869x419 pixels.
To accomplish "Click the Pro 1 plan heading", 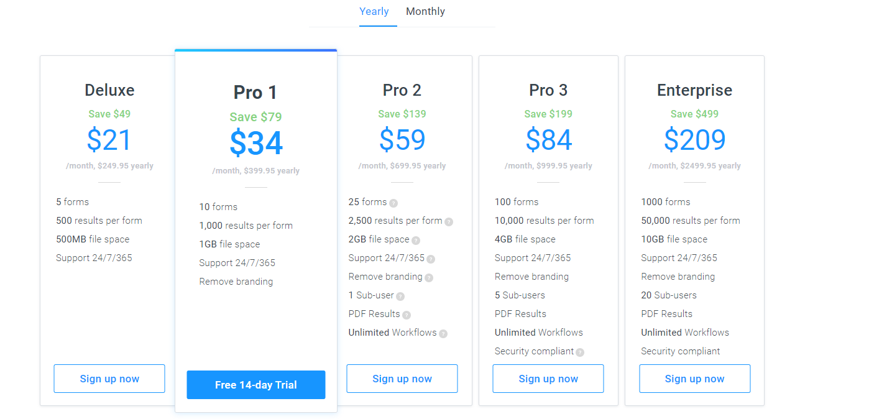I will 255,93.
